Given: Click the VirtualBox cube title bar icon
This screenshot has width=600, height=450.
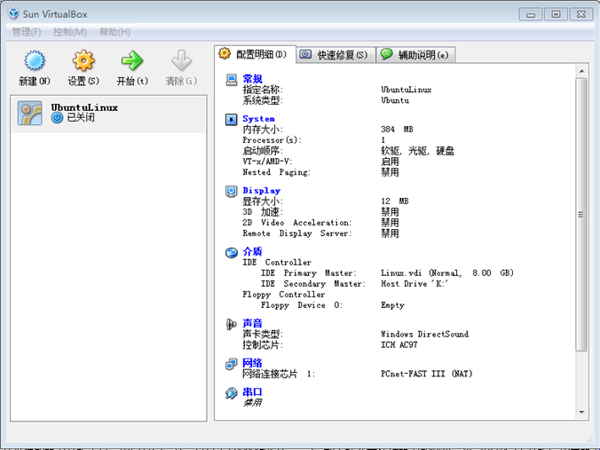Looking at the screenshot, I should [x=13, y=14].
